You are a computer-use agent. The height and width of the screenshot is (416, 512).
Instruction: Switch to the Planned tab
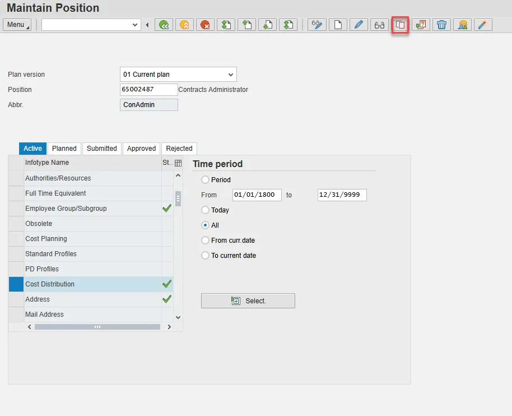tap(64, 149)
